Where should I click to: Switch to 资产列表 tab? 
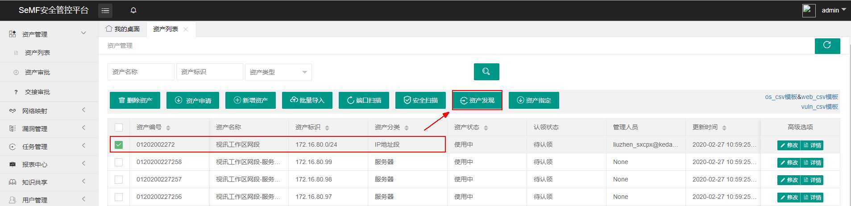[166, 29]
